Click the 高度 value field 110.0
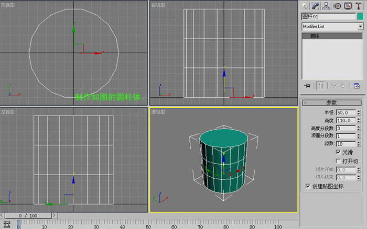 point(346,121)
